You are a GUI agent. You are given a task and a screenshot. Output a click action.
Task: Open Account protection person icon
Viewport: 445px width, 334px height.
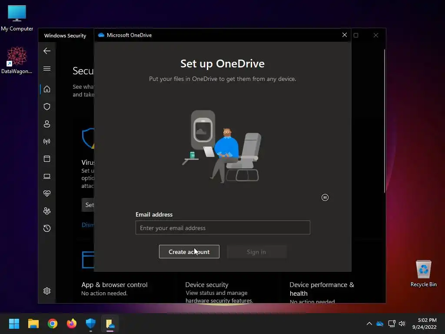tap(47, 124)
